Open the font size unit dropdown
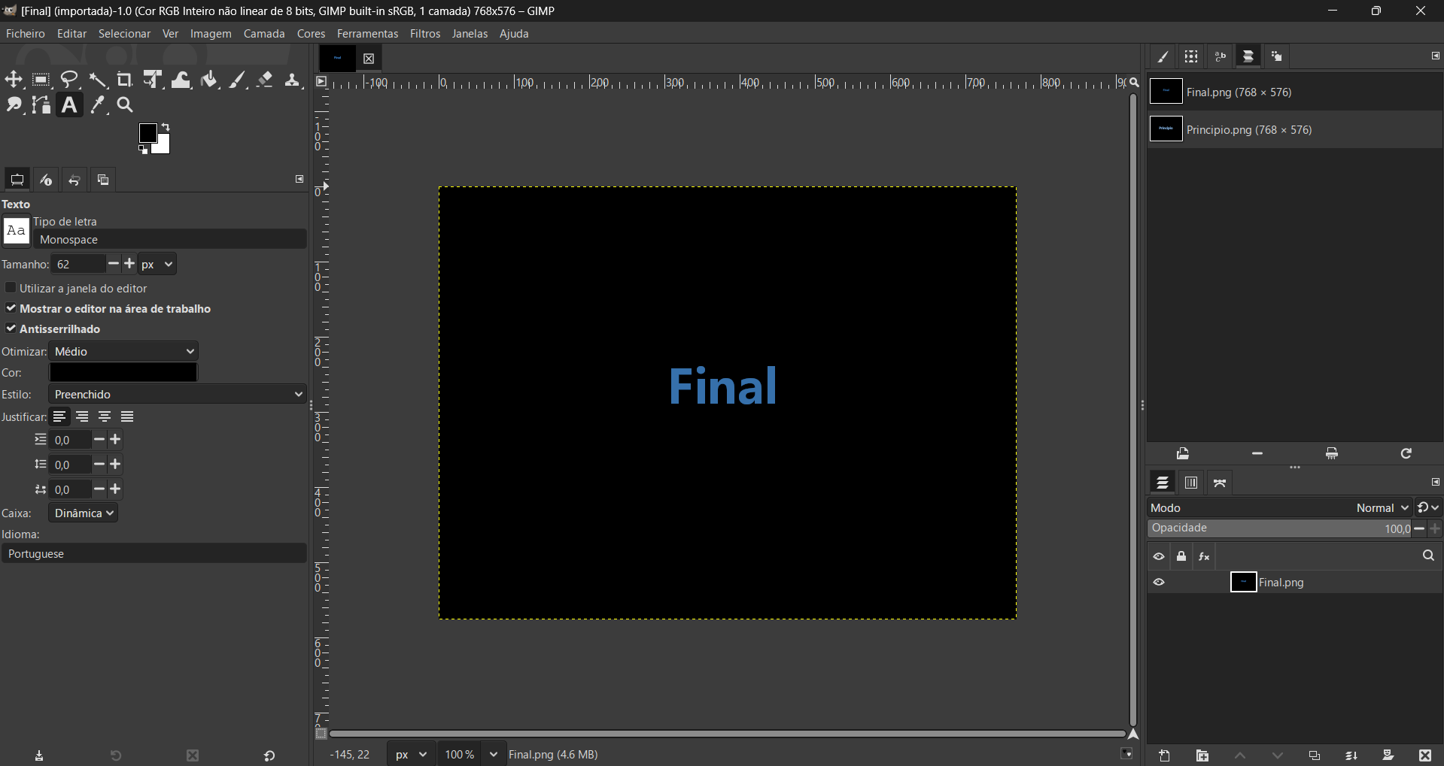 click(x=157, y=265)
